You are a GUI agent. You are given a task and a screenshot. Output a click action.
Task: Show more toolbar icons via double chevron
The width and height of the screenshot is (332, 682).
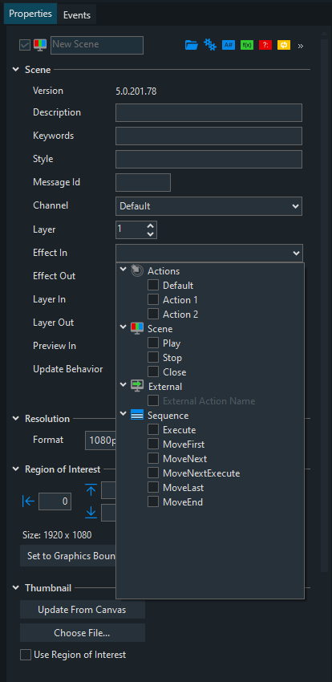(x=300, y=46)
